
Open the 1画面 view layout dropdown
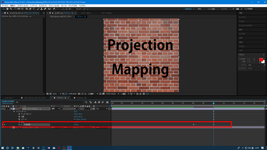pos(125,94)
